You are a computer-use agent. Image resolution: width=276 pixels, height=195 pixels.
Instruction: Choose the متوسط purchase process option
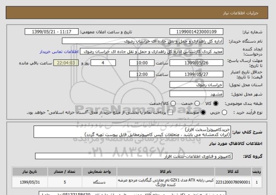pos(203,113)
